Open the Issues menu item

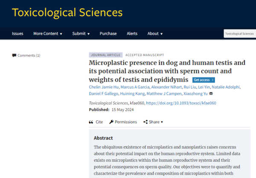coord(17,33)
